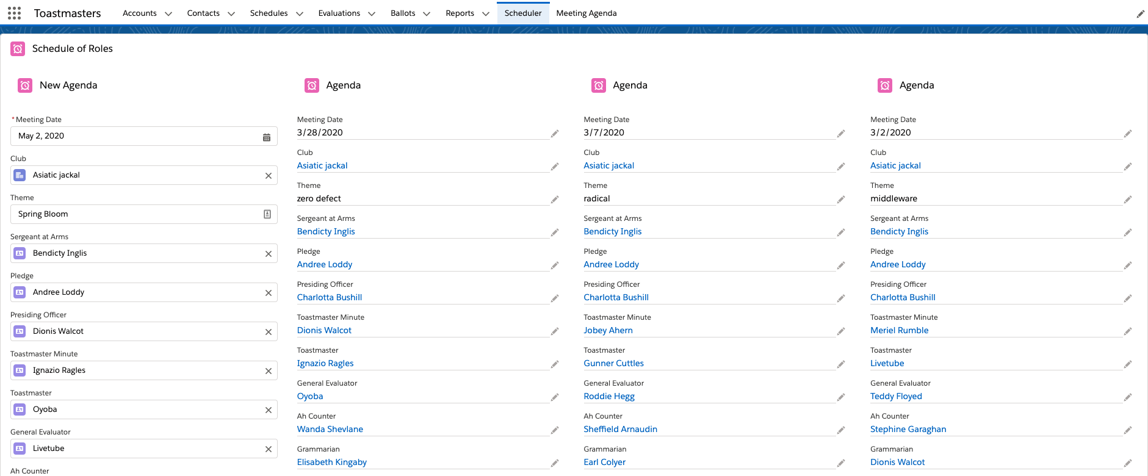Clear Livetube from General Evaluator field

[x=268, y=449]
